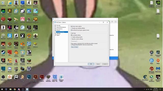Click the volume icon in system tray
The width and height of the screenshot is (163, 91).
coord(148,89)
